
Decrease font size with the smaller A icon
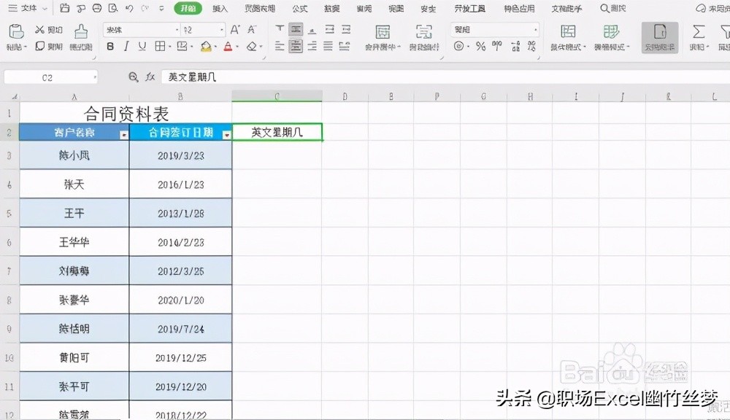(x=252, y=30)
